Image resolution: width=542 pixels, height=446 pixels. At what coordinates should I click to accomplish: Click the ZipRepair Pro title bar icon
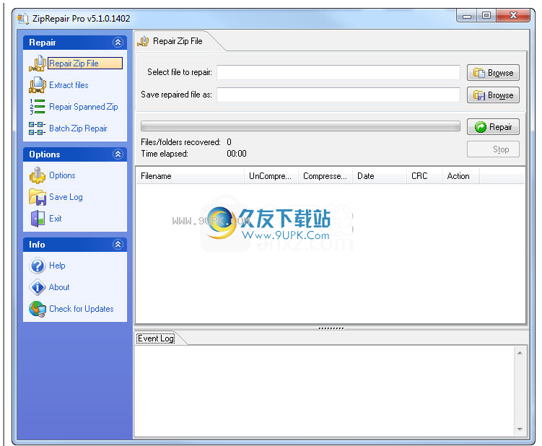pyautogui.click(x=23, y=19)
